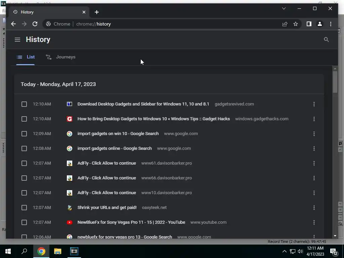This screenshot has width=344, height=258.
Task: Close the History tab
Action: 84,12
